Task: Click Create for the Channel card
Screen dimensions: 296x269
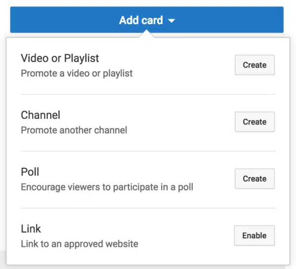Action: pos(255,122)
